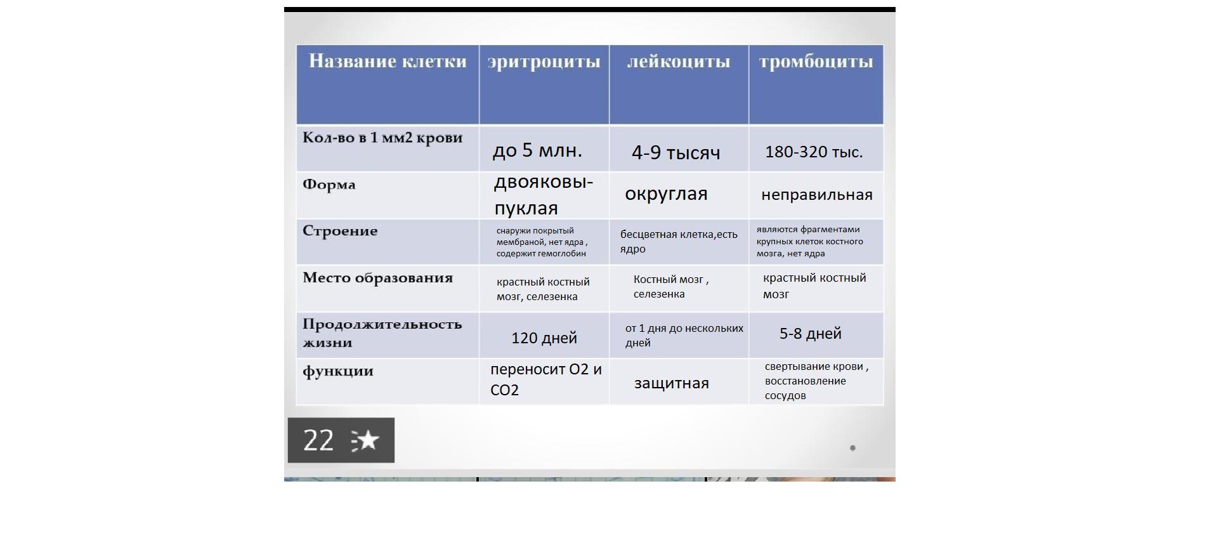Click the number 22 in the badge

318,440
